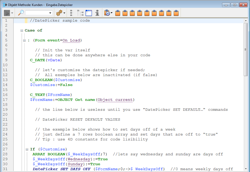Click the collapse all blocks tree icon
Screen dimensions: 250x172
tap(80, 13)
